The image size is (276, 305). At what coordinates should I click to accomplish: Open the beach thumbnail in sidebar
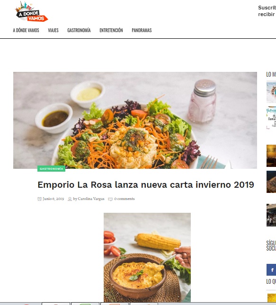point(271,92)
